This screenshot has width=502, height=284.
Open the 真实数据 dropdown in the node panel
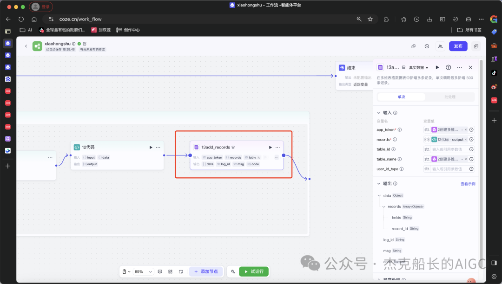(418, 67)
